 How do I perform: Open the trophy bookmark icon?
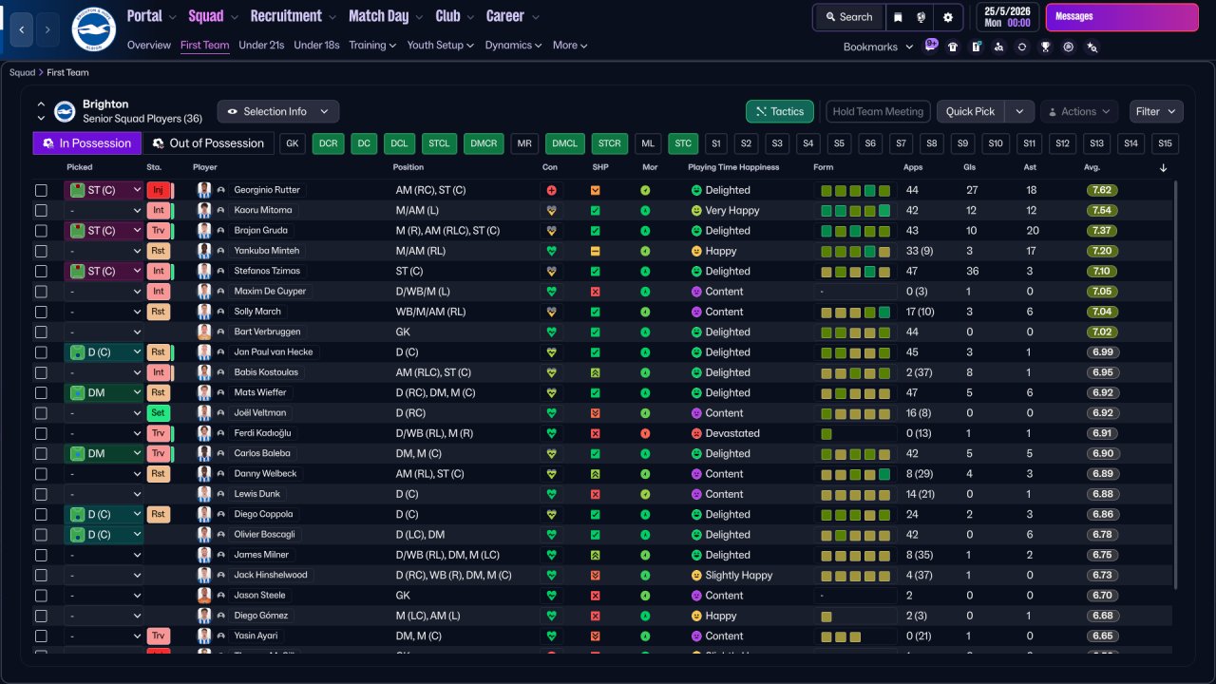[1045, 47]
